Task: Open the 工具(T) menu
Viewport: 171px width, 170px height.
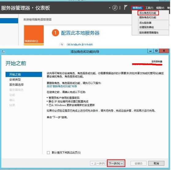Action: pos(149,8)
